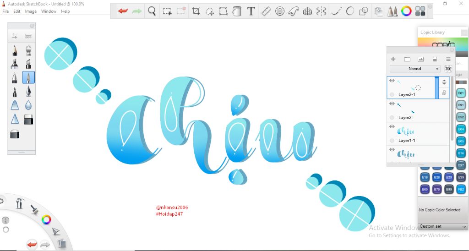This screenshot has height=251, width=469.
Task: Select the rectangular Selection tool
Action: [x=167, y=11]
